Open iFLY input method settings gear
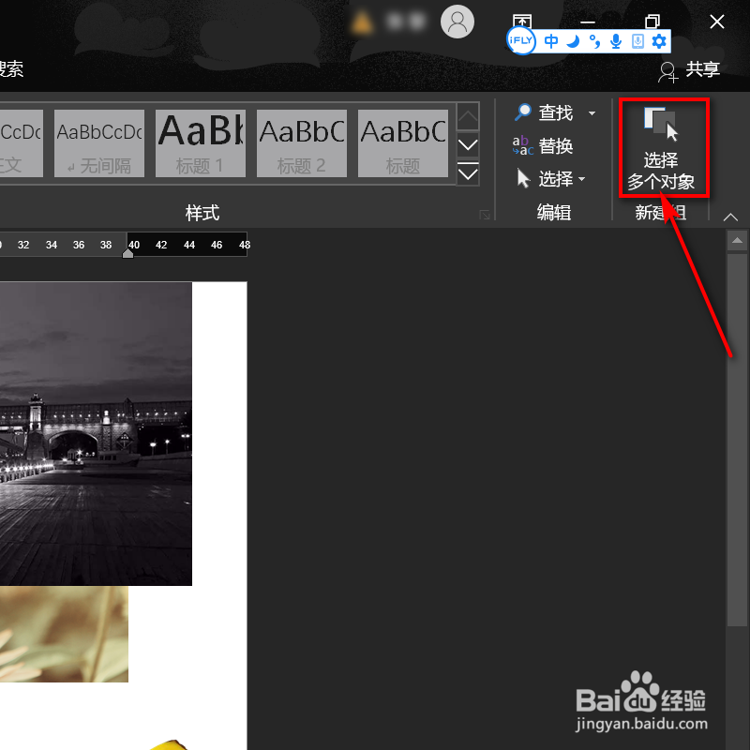Image resolution: width=750 pixels, height=750 pixels. 659,41
